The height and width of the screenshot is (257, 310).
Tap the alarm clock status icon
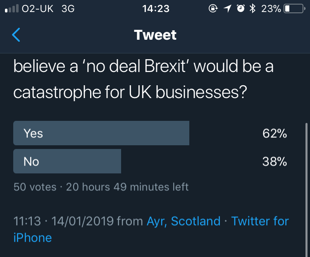(x=240, y=9)
